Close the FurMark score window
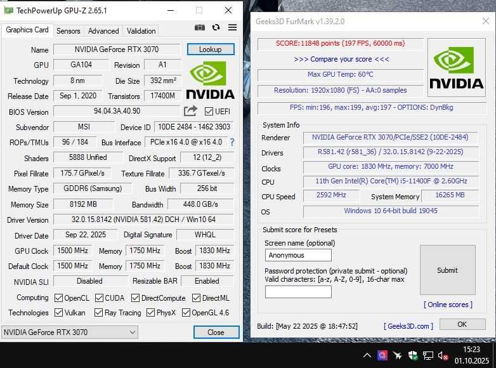 (486, 21)
